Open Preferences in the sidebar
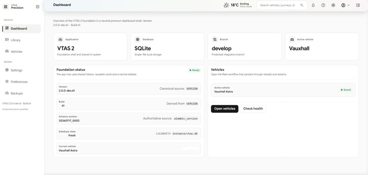 point(21,82)
